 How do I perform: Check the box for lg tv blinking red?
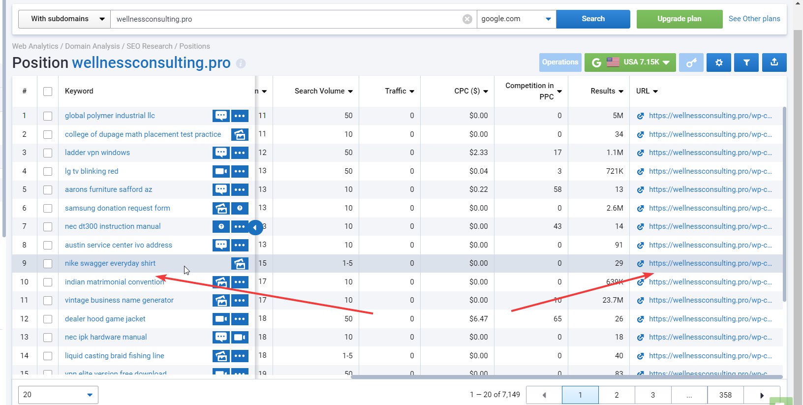48,171
